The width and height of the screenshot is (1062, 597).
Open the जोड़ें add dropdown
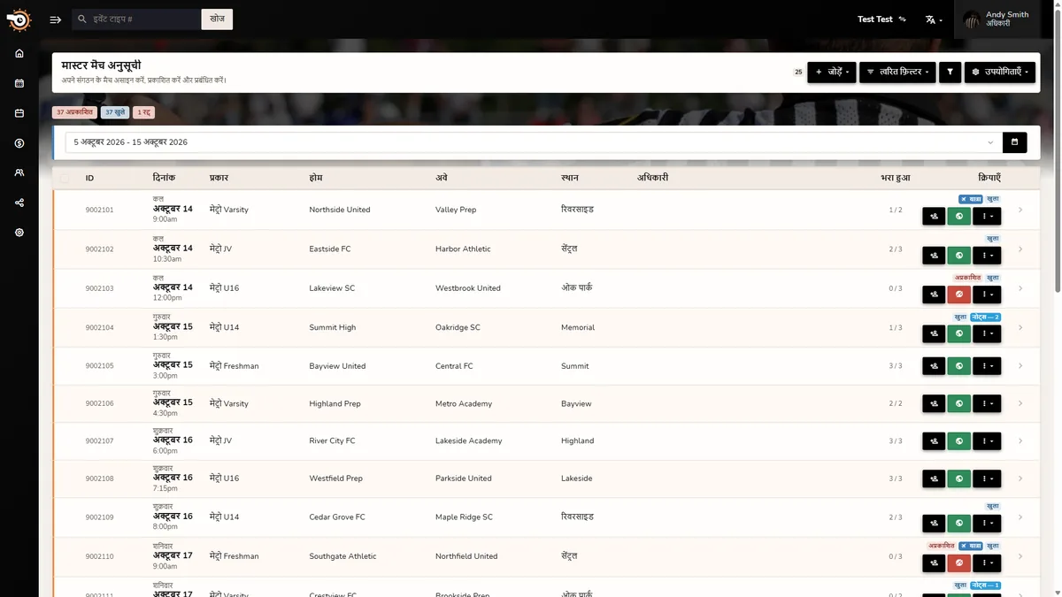point(832,73)
